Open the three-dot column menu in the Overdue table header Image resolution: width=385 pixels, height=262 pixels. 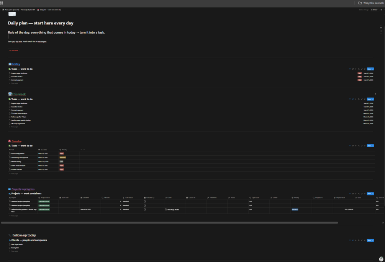[x=84, y=150]
